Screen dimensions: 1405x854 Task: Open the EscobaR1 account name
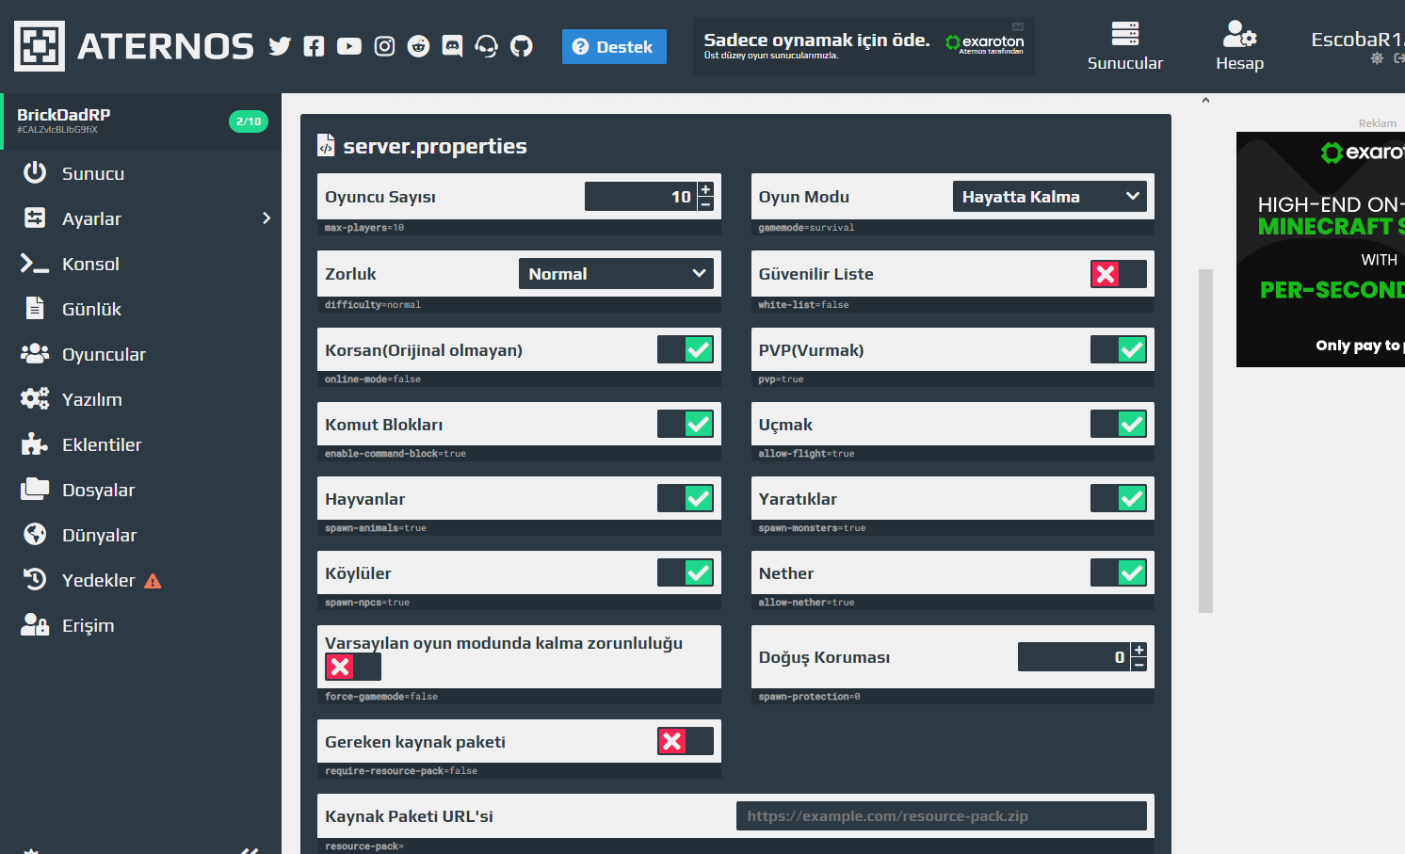tap(1357, 39)
